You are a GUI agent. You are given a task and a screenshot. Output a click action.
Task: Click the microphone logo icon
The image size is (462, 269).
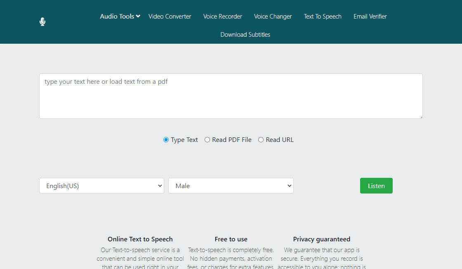[42, 21]
